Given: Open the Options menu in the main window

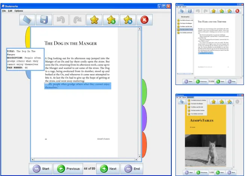Looking at the screenshot, I should pyautogui.click(x=18, y=11).
